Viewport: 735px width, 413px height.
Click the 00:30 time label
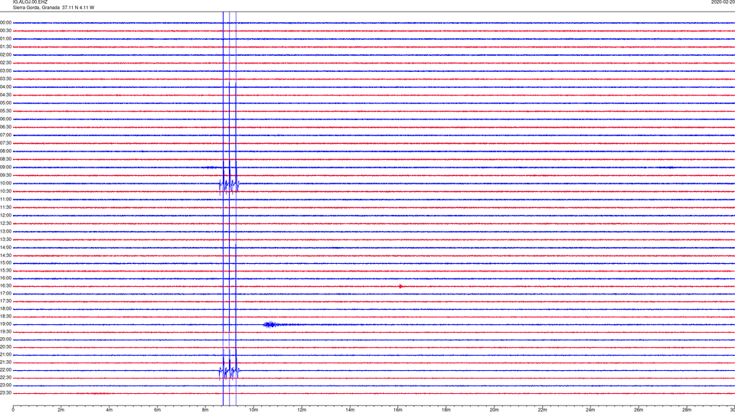5,31
